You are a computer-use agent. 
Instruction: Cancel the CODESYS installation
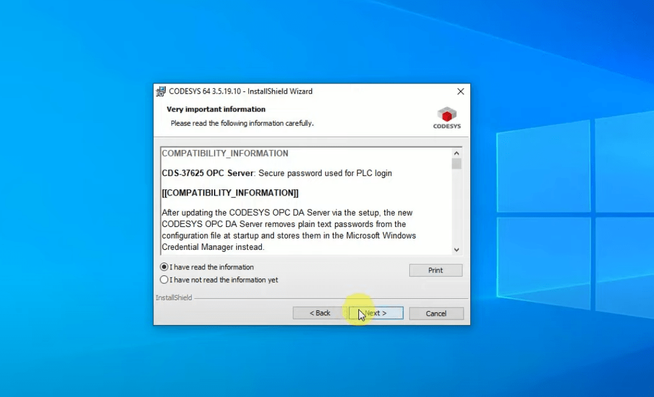(x=436, y=313)
